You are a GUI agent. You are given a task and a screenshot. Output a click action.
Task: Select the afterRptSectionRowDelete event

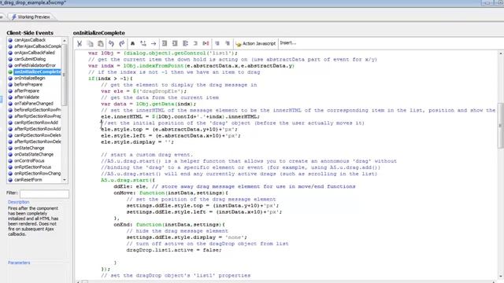[38, 141]
